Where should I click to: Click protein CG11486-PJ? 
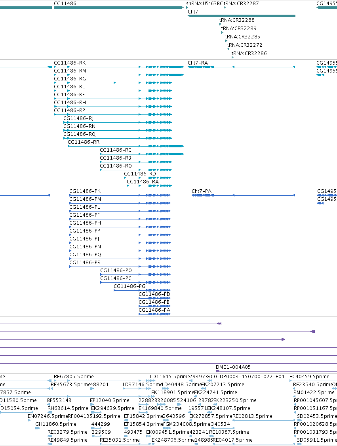[x=84, y=239]
